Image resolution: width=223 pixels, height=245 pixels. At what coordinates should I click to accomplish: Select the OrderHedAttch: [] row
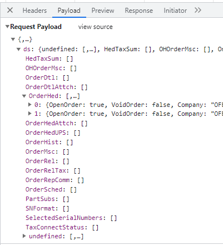(56, 123)
